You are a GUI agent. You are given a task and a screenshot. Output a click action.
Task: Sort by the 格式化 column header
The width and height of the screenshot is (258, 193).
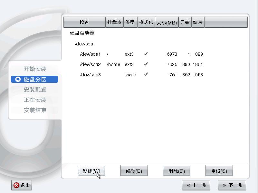pyautogui.click(x=146, y=22)
